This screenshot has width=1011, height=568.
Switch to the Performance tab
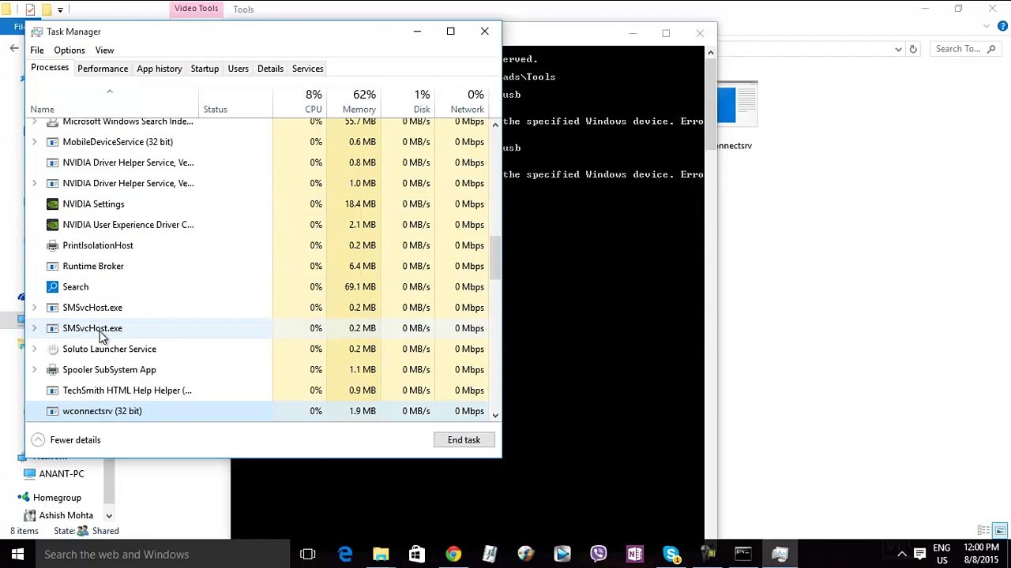tap(103, 69)
